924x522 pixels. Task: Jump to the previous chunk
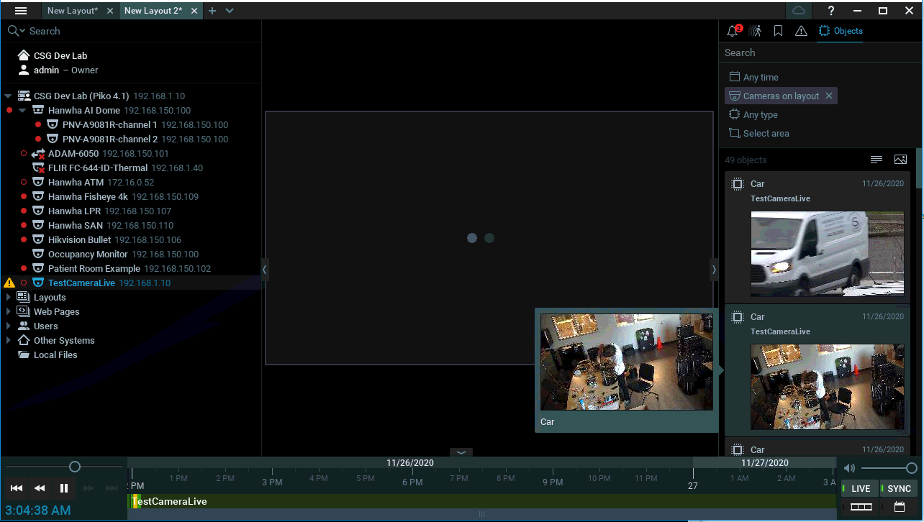17,488
